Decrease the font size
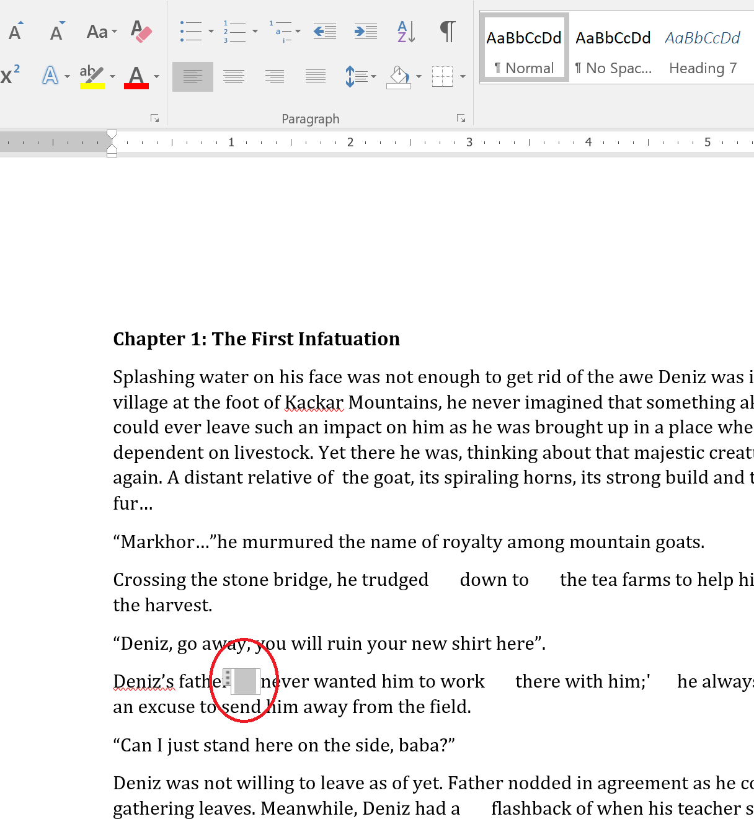 click(x=56, y=31)
